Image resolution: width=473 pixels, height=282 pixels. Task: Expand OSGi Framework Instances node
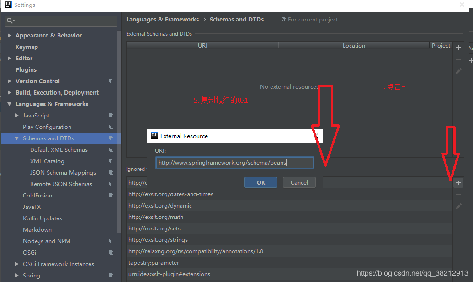17,264
